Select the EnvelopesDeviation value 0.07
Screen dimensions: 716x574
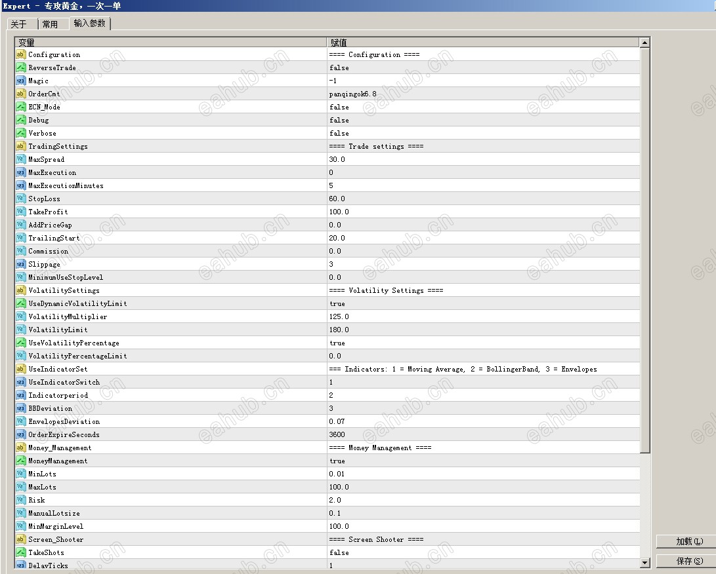(x=337, y=422)
